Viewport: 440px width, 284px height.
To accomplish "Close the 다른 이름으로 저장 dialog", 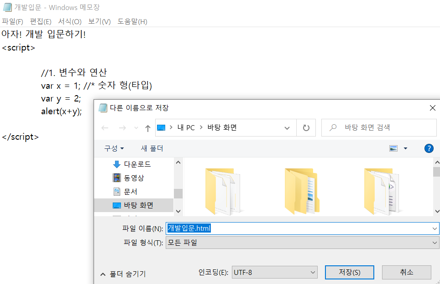I will tap(432, 108).
